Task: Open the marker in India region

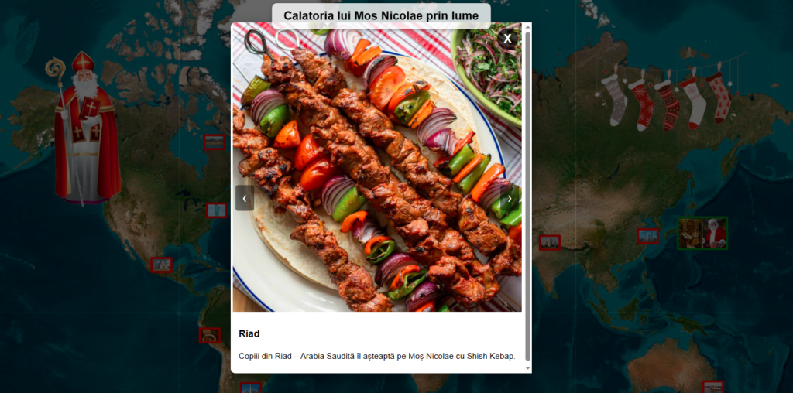Action: coord(550,242)
